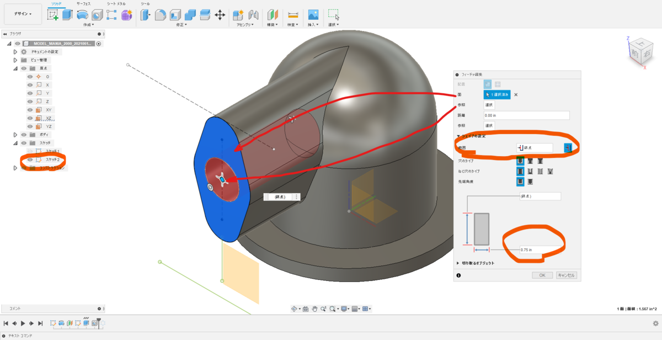Screen dimensions: 662x340
Task: Click the info icon in feature dialog
Action: coord(458,275)
